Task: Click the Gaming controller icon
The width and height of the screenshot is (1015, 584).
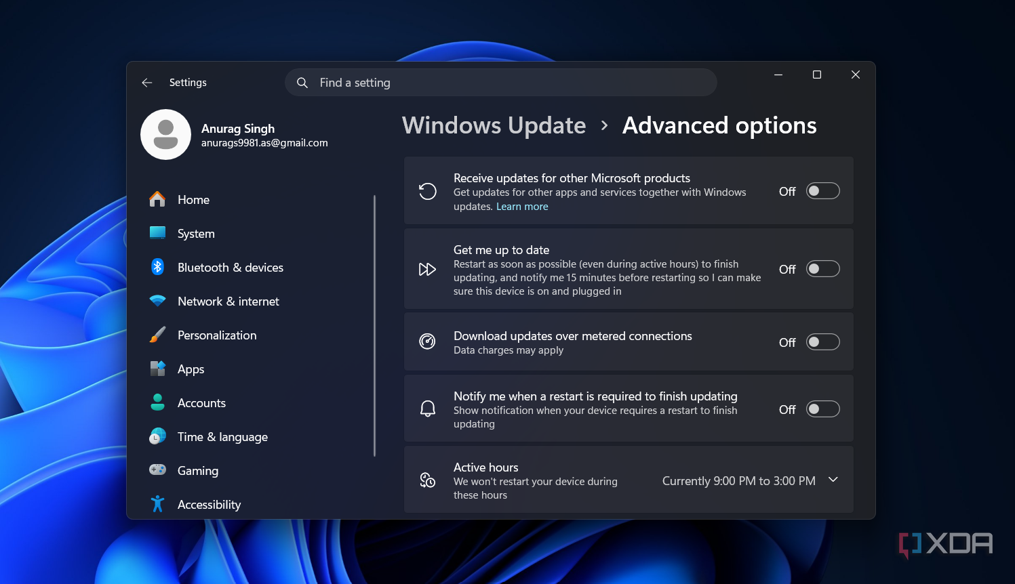Action: [x=157, y=470]
